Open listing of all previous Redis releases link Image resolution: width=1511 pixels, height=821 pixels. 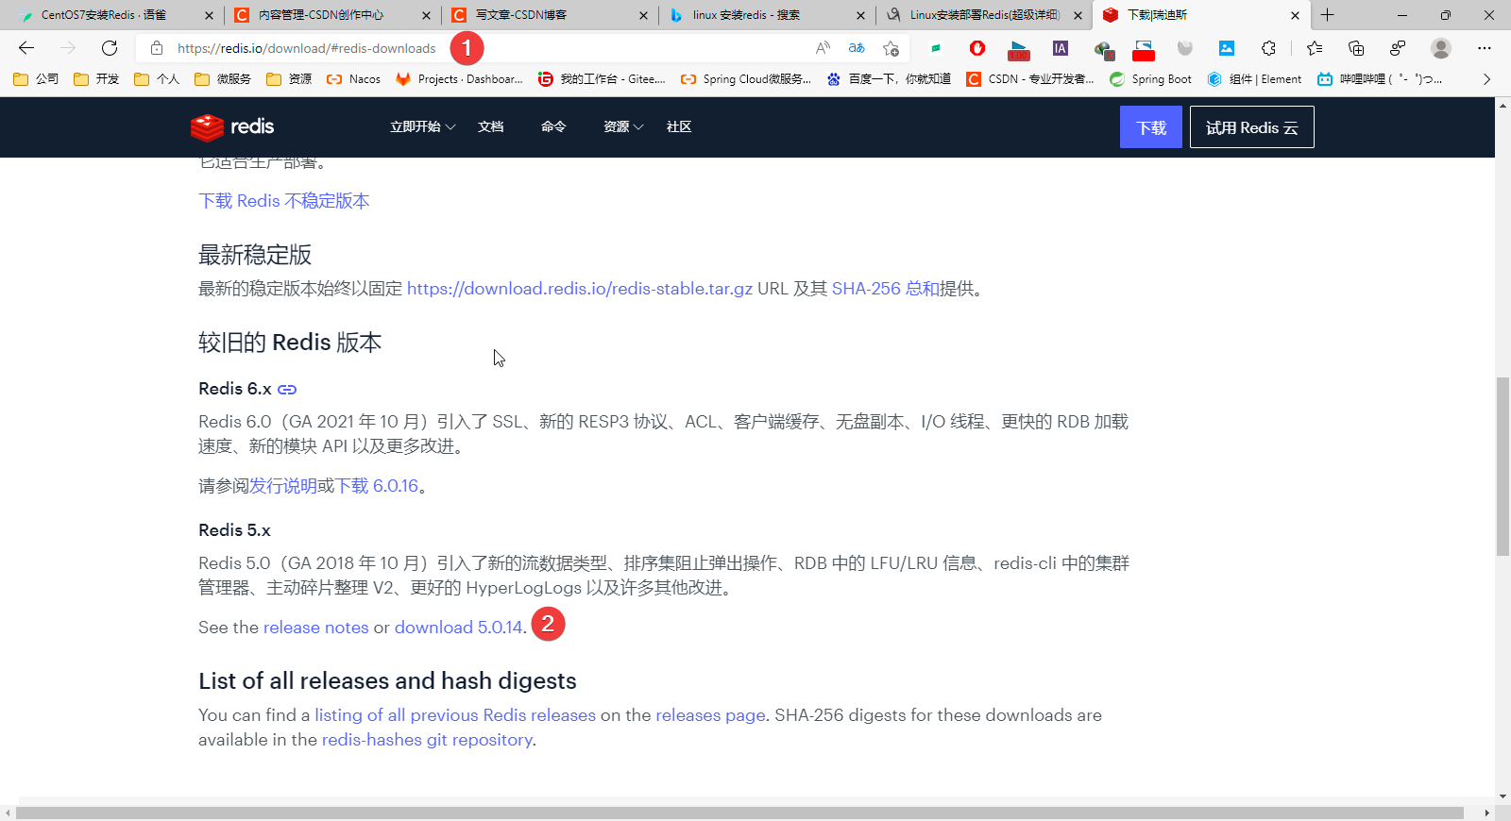455,715
